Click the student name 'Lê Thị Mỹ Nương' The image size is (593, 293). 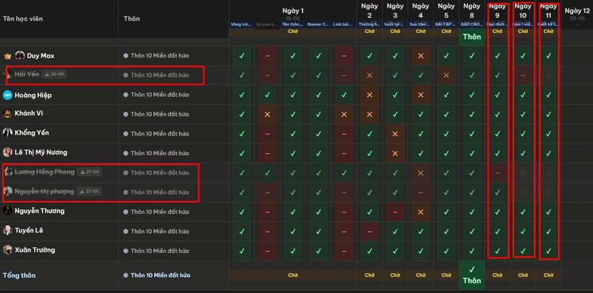coord(42,152)
